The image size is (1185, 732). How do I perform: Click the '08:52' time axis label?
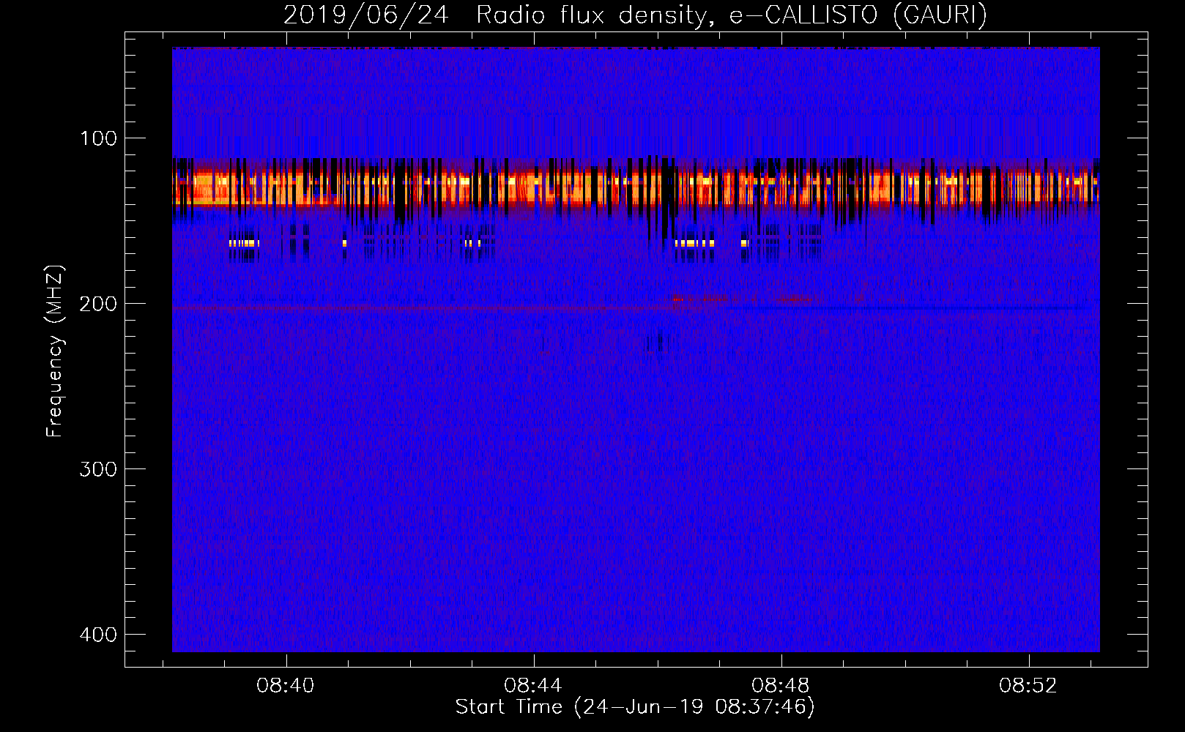(x=1028, y=686)
